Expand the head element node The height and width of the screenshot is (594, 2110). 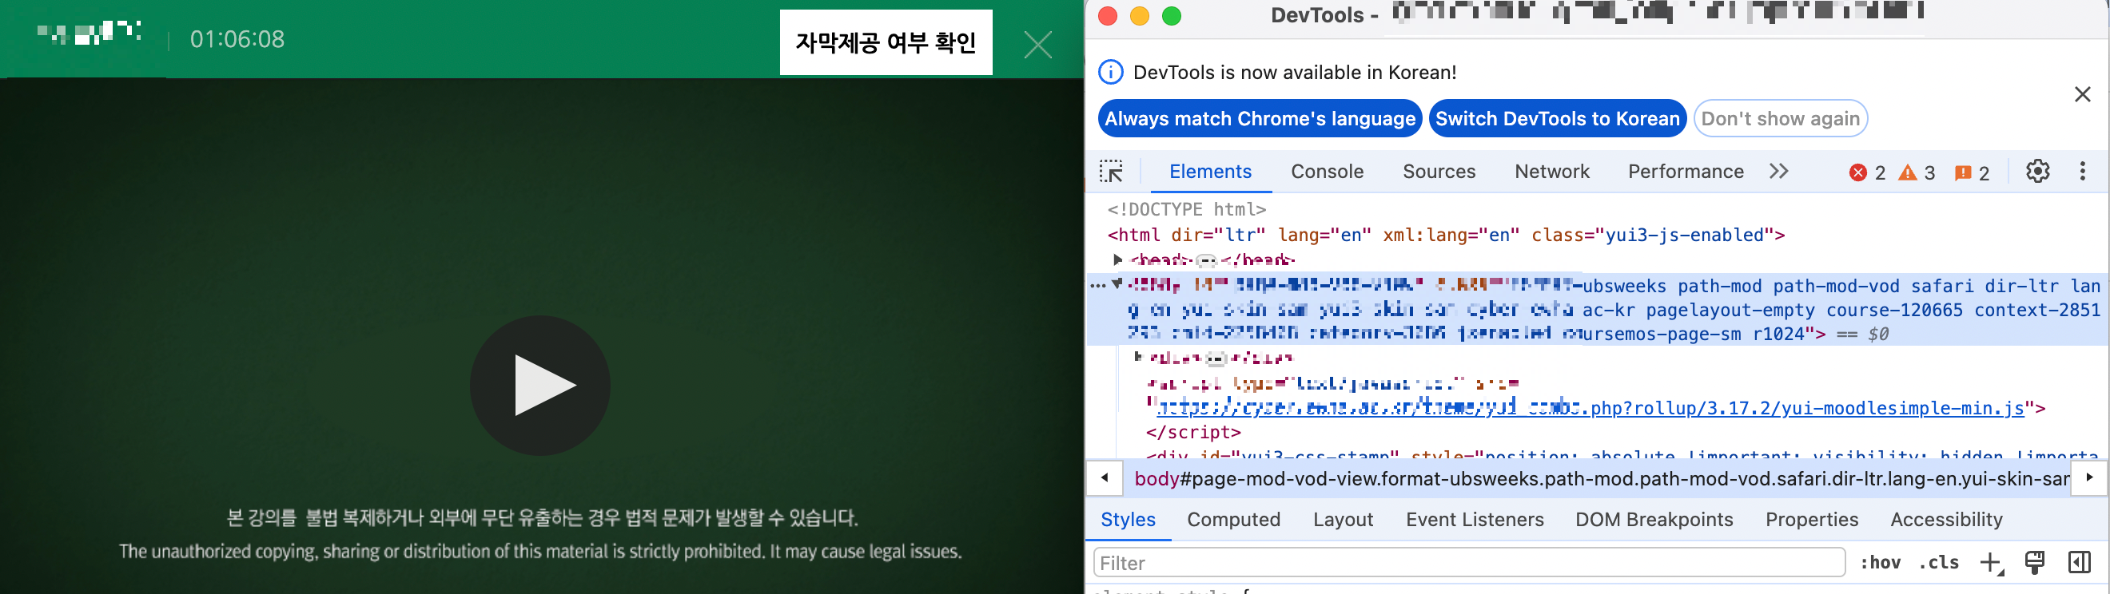pos(1118,259)
